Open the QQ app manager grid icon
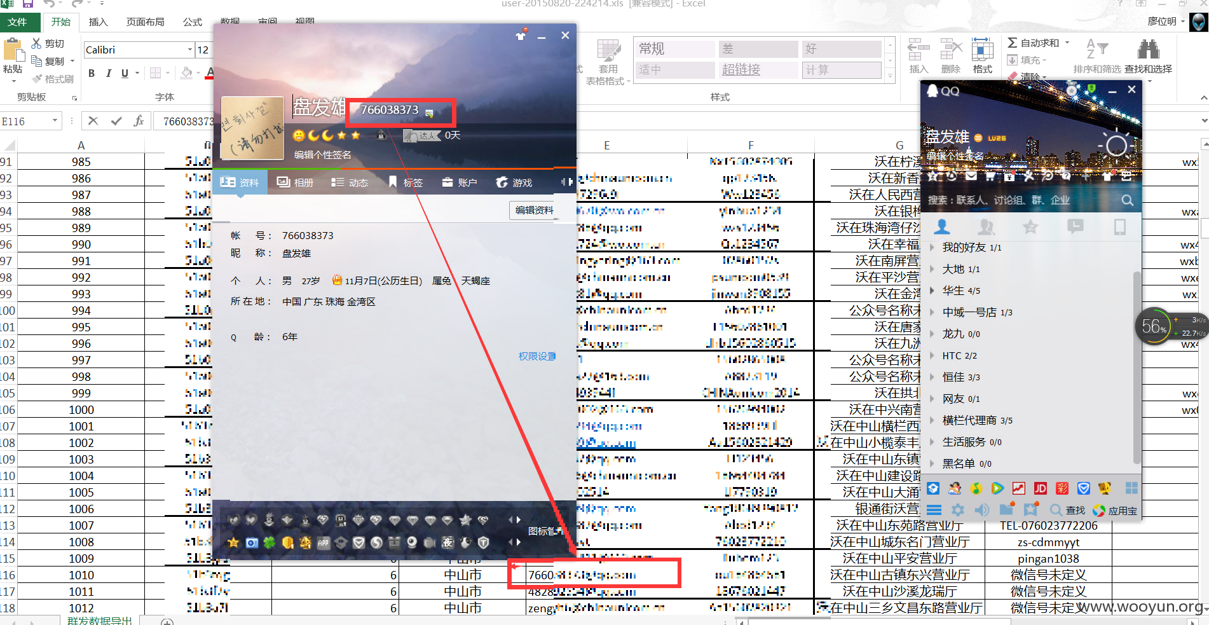This screenshot has height=625, width=1209. [x=1131, y=488]
